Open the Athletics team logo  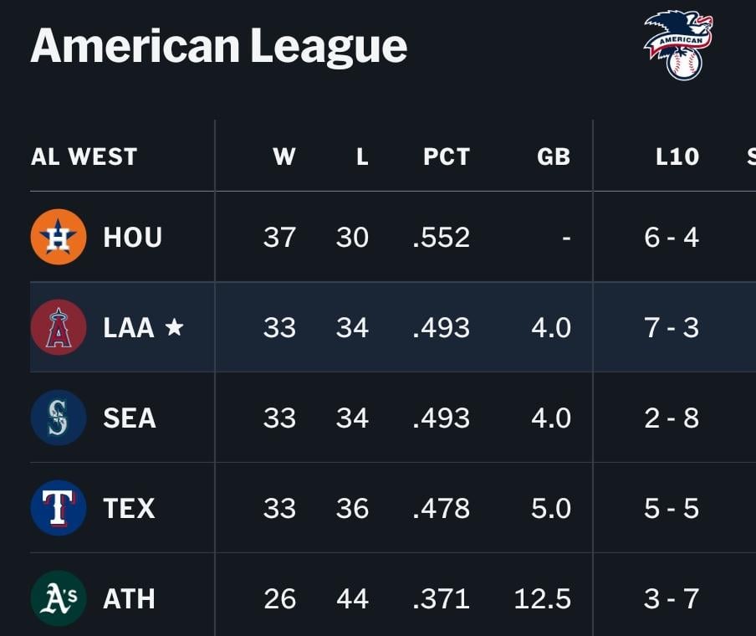58,598
